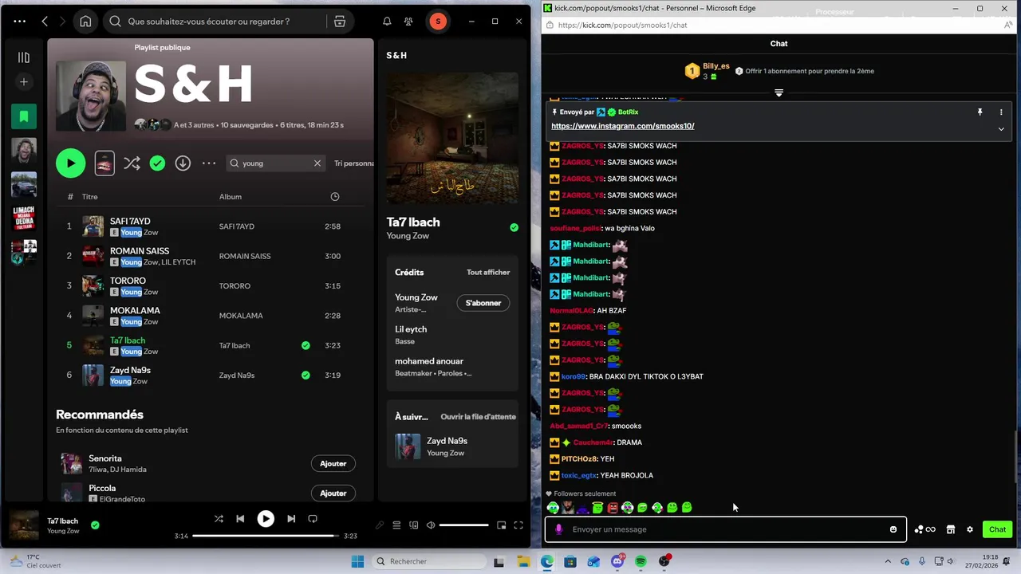Viewport: 1021px width, 574px height.
Task: Click the playlist search field containing 'young'
Action: click(x=275, y=163)
